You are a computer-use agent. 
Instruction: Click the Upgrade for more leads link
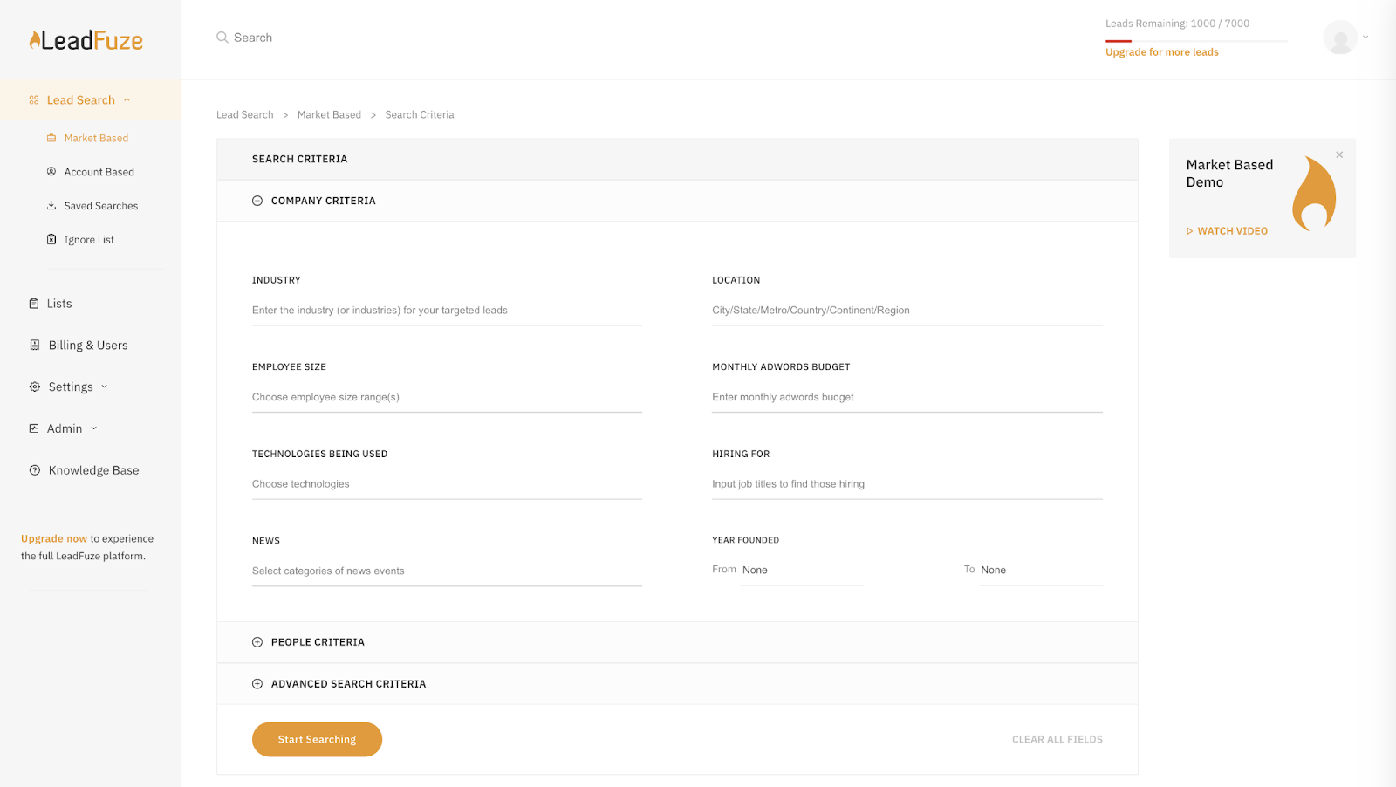1160,51
